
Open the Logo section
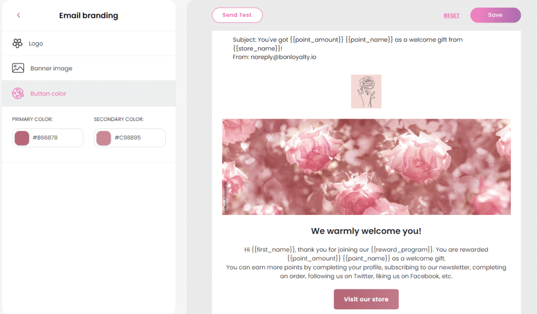click(x=89, y=44)
